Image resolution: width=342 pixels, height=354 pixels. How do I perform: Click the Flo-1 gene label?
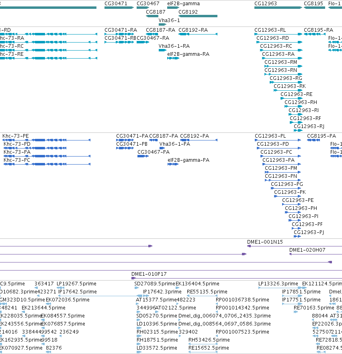click(334, 4)
